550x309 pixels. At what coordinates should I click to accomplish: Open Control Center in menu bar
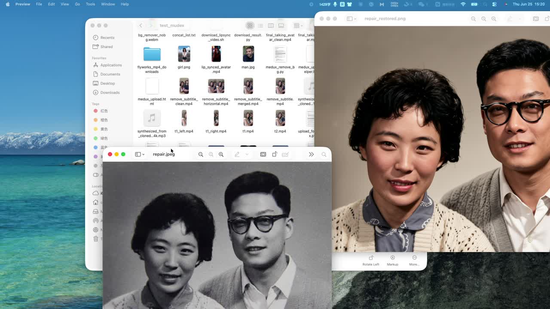pos(494,4)
